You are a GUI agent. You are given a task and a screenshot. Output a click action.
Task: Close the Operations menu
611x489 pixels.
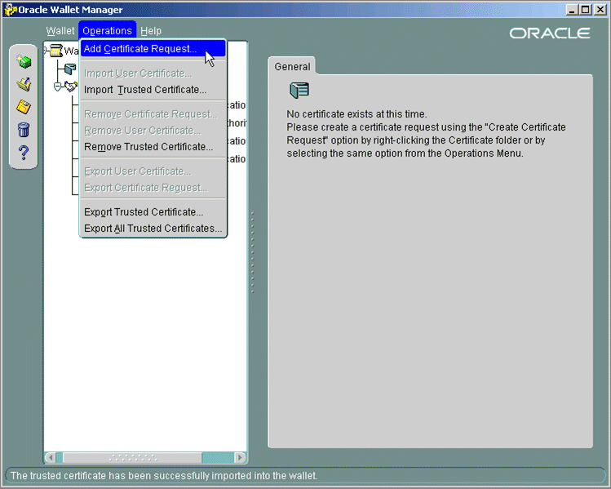(x=107, y=31)
